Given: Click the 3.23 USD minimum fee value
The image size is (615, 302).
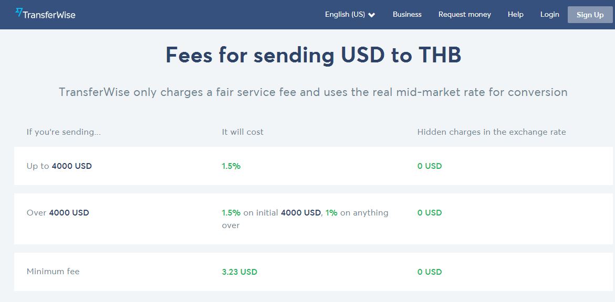Looking at the screenshot, I should (x=239, y=272).
